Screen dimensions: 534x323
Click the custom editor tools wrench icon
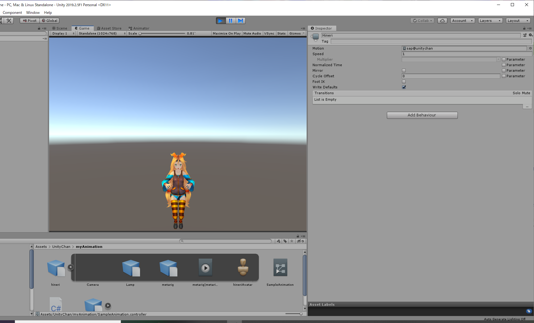(x=9, y=21)
